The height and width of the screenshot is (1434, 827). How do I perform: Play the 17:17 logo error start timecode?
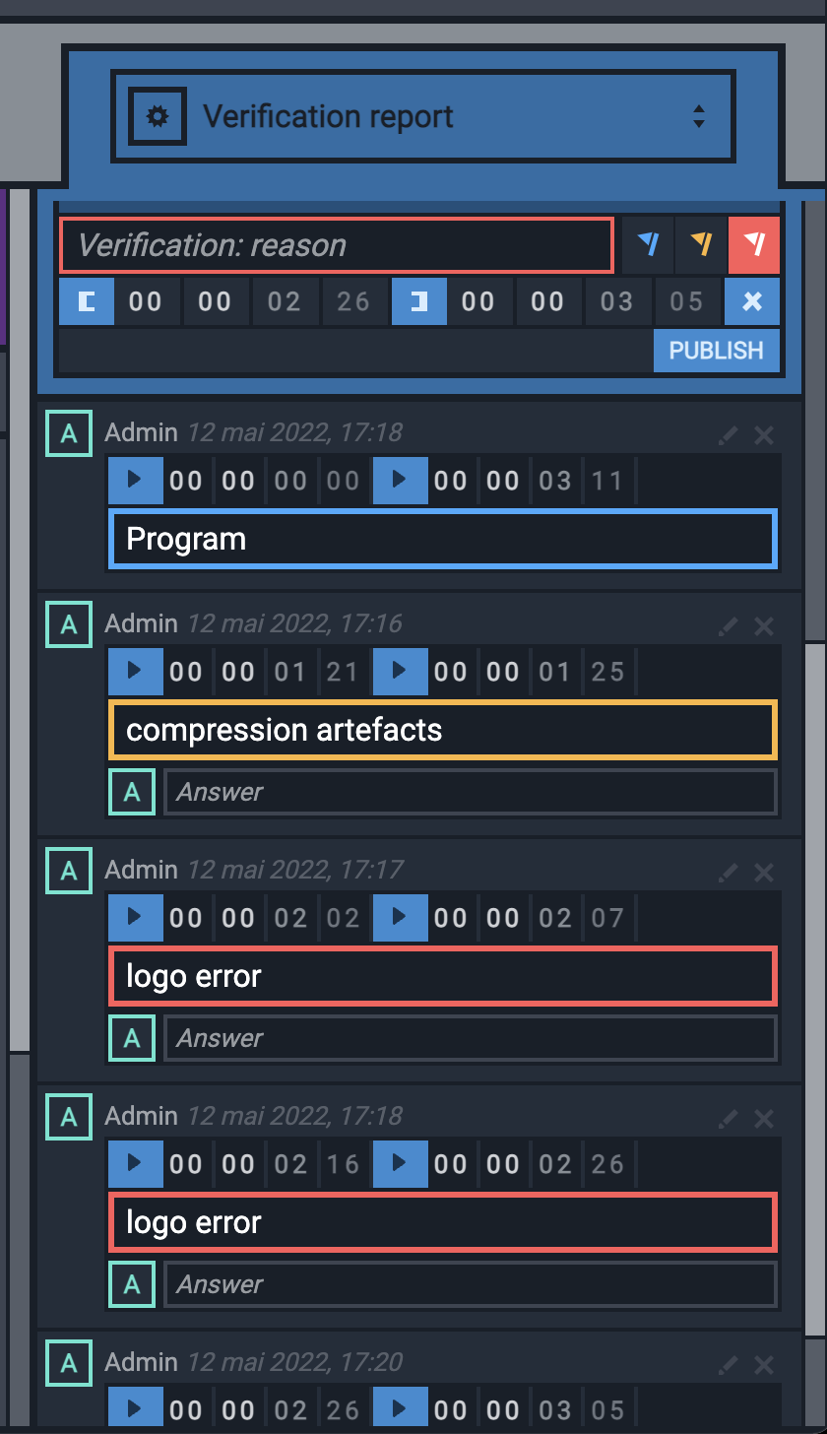point(135,917)
